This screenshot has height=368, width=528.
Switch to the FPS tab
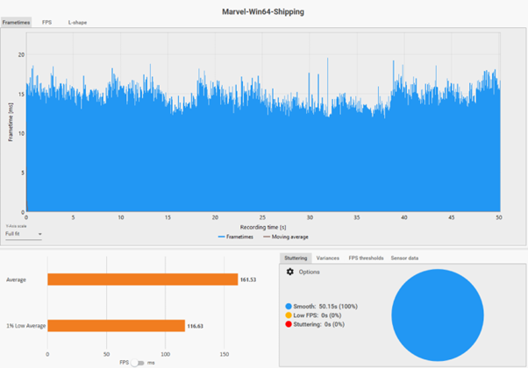click(46, 23)
